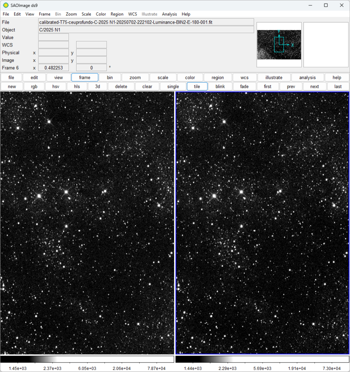Viewport: 350px width, 372px height.
Task: Click the panner thumbnail image
Action: pos(279,45)
